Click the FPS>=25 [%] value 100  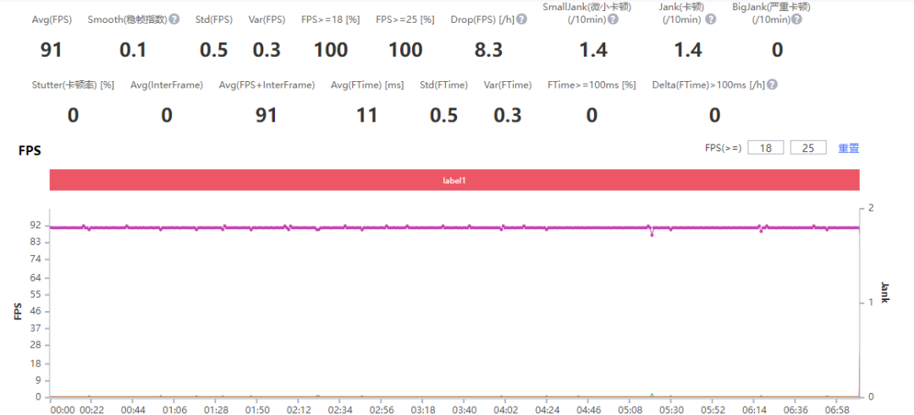[x=405, y=51]
